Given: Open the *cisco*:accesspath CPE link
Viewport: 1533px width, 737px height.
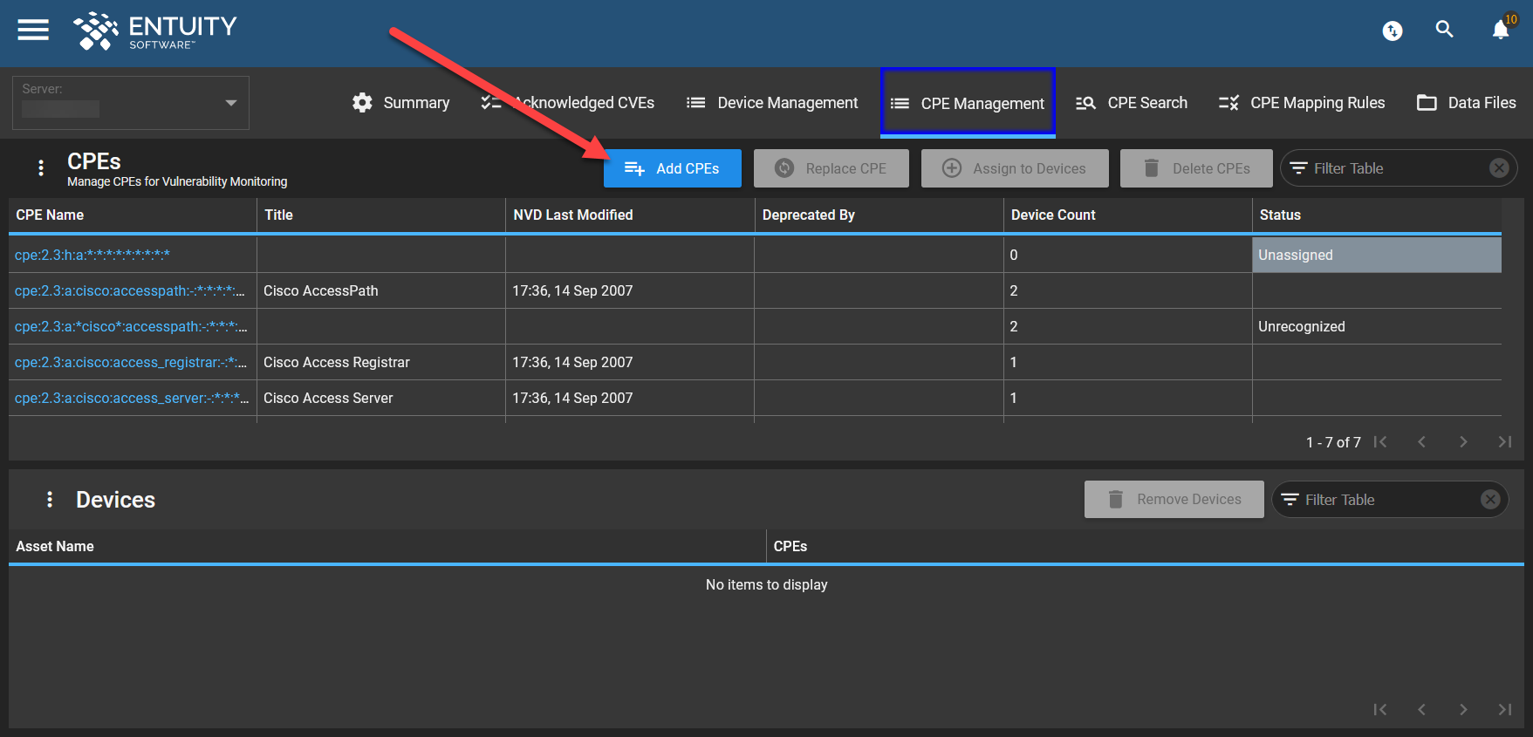Looking at the screenshot, I should [131, 326].
